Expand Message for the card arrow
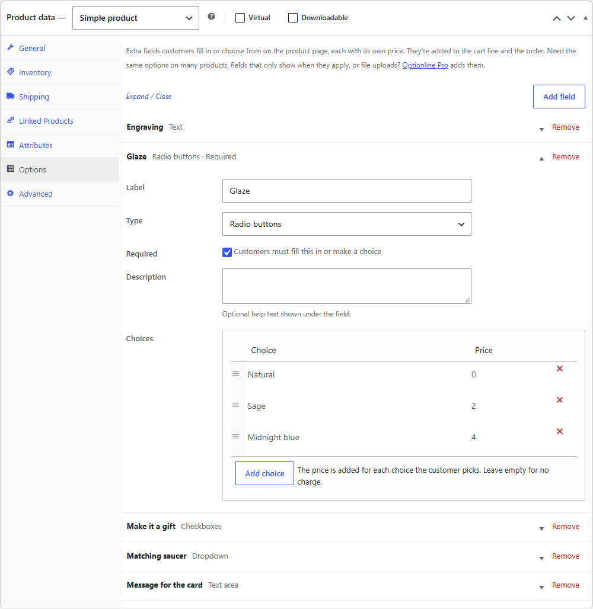The height and width of the screenshot is (609, 593). click(541, 588)
